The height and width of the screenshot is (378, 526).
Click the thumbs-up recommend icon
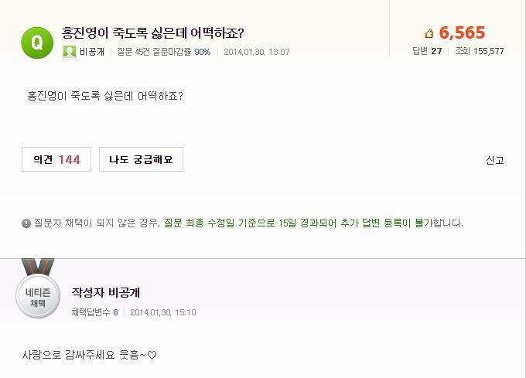429,33
